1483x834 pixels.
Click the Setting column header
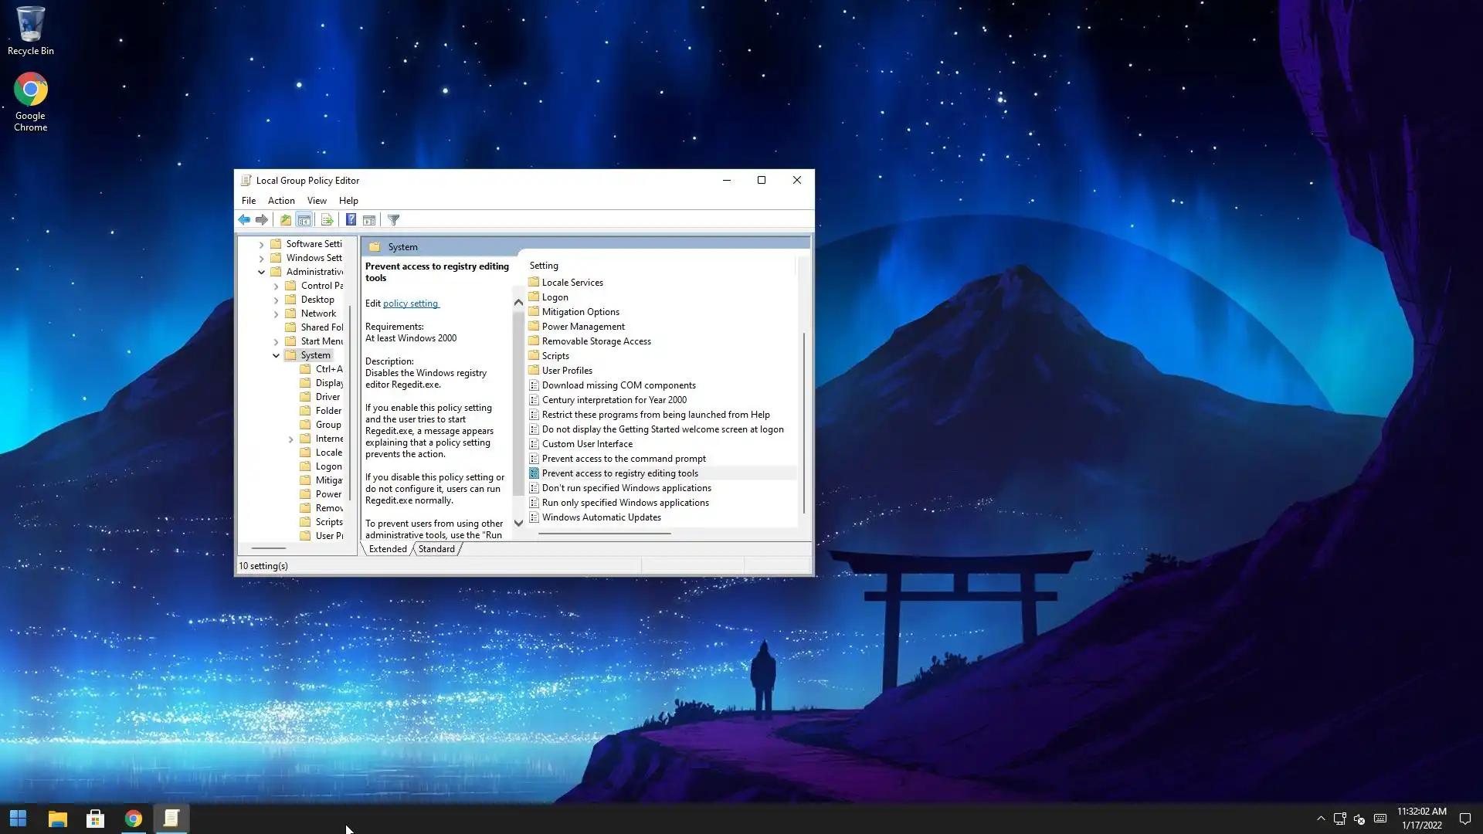pyautogui.click(x=544, y=266)
